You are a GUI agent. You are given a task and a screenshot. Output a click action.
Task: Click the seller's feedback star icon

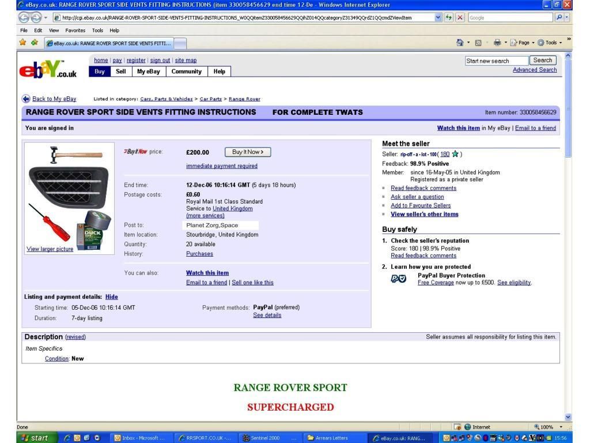pyautogui.click(x=455, y=153)
